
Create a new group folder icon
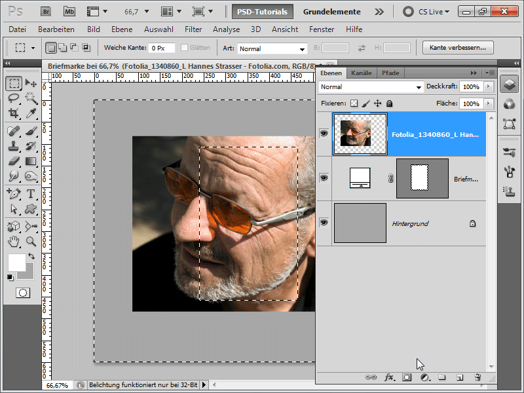[442, 378]
